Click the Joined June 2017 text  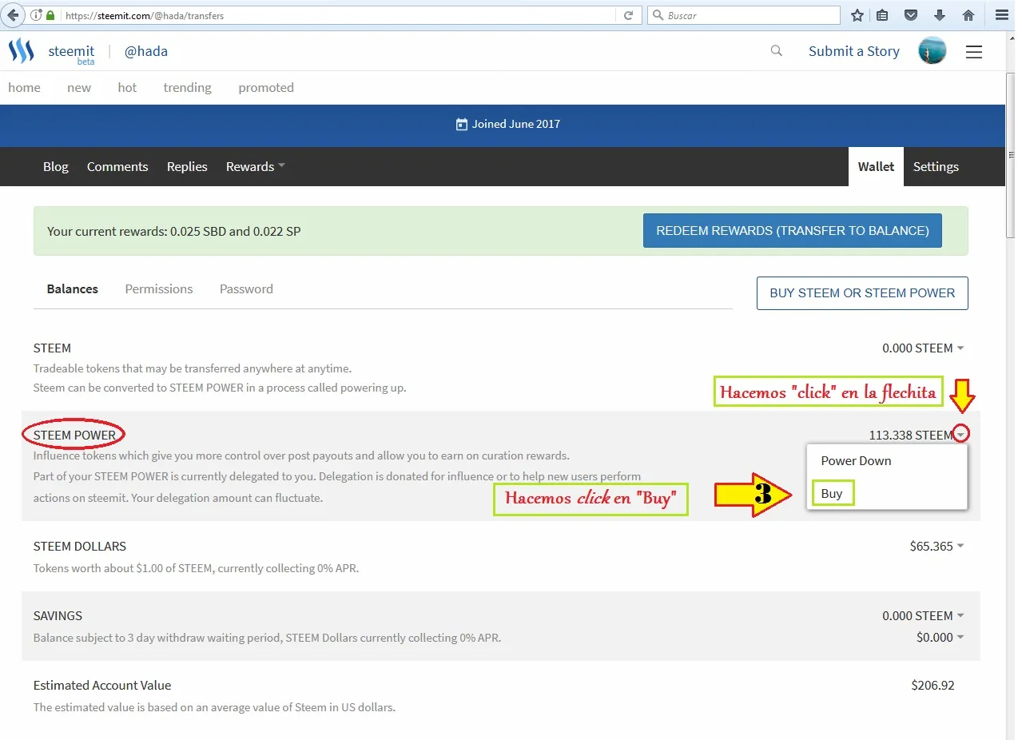pos(516,125)
